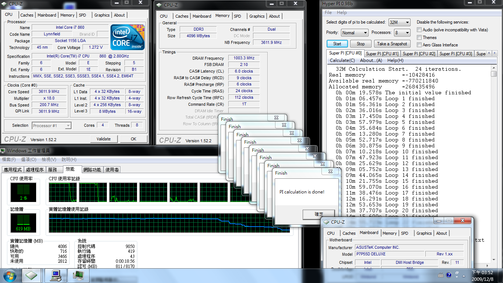The image size is (503, 283).
Task: Toggle the Aero Glass Interface checkbox
Action: (419, 45)
